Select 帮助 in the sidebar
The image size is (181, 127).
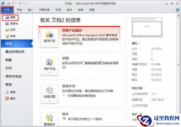coord(9,85)
